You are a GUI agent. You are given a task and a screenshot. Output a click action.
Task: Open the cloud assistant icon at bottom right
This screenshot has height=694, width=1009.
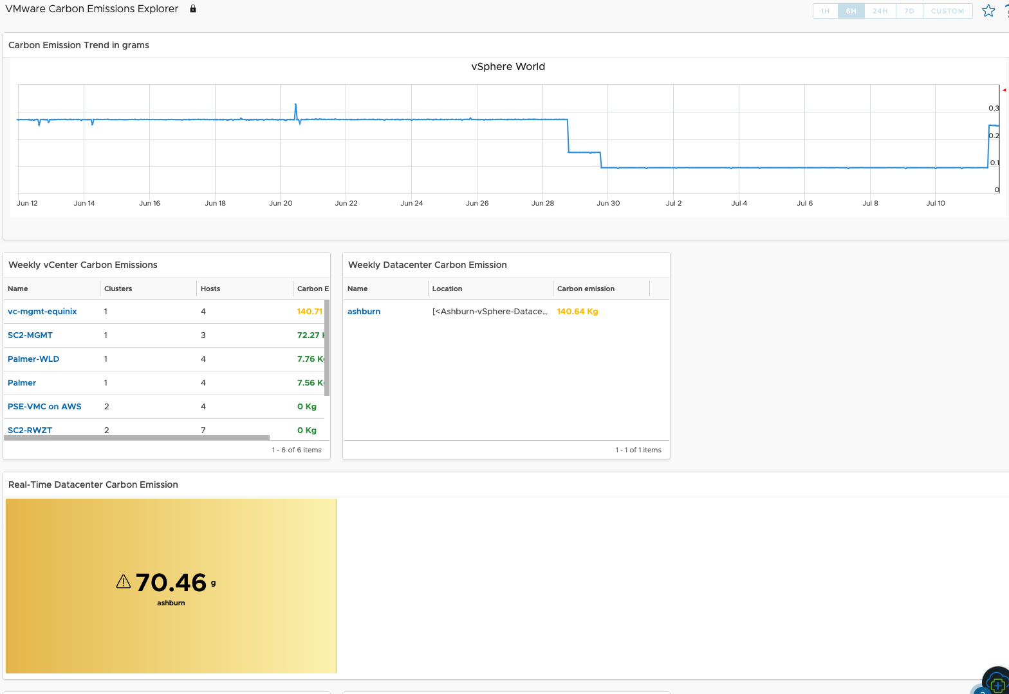point(996,681)
